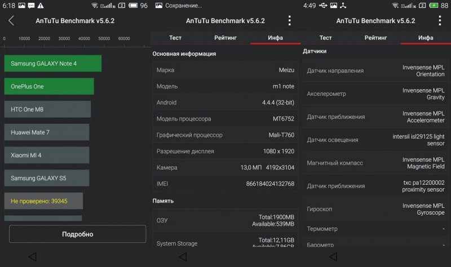Tap the picture notification icon at 6:18
The image size is (451, 267).
[21, 6]
